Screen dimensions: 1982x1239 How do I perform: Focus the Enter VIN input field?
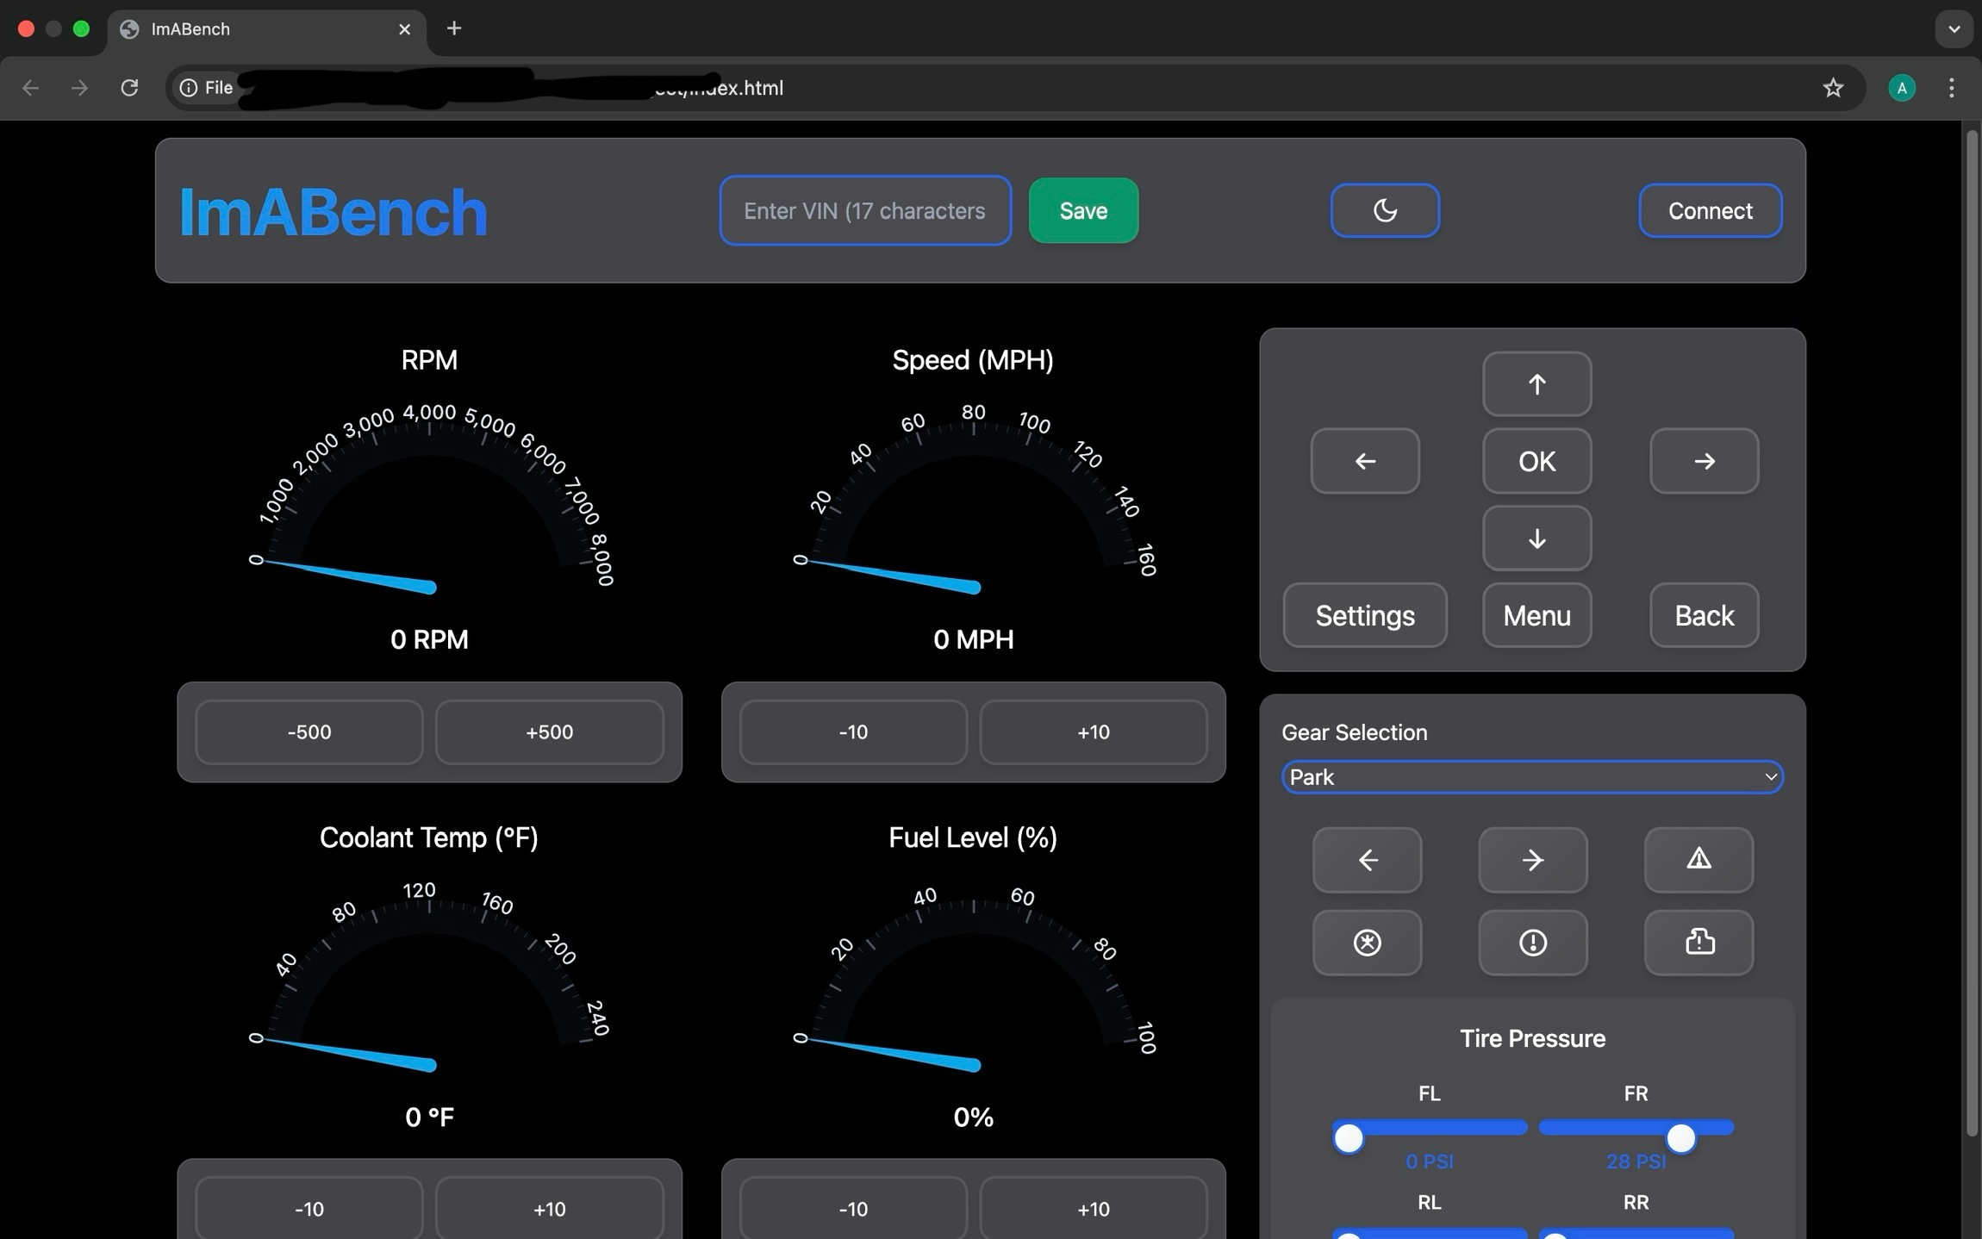[865, 210]
